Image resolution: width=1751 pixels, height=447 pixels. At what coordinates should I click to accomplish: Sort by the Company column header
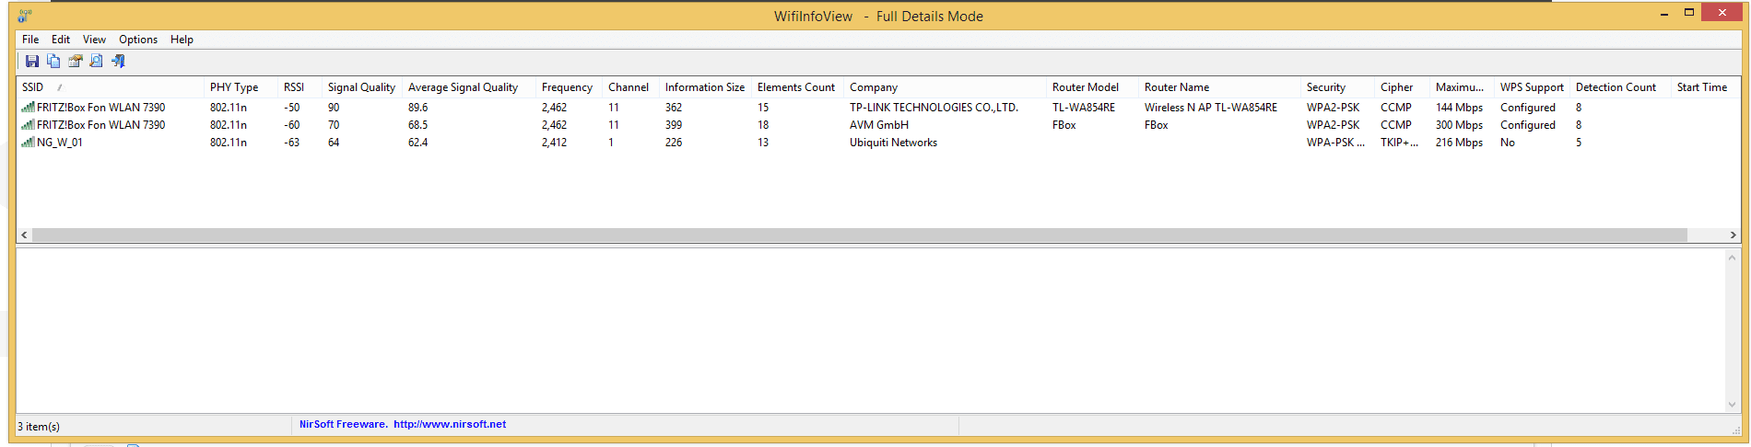click(945, 87)
